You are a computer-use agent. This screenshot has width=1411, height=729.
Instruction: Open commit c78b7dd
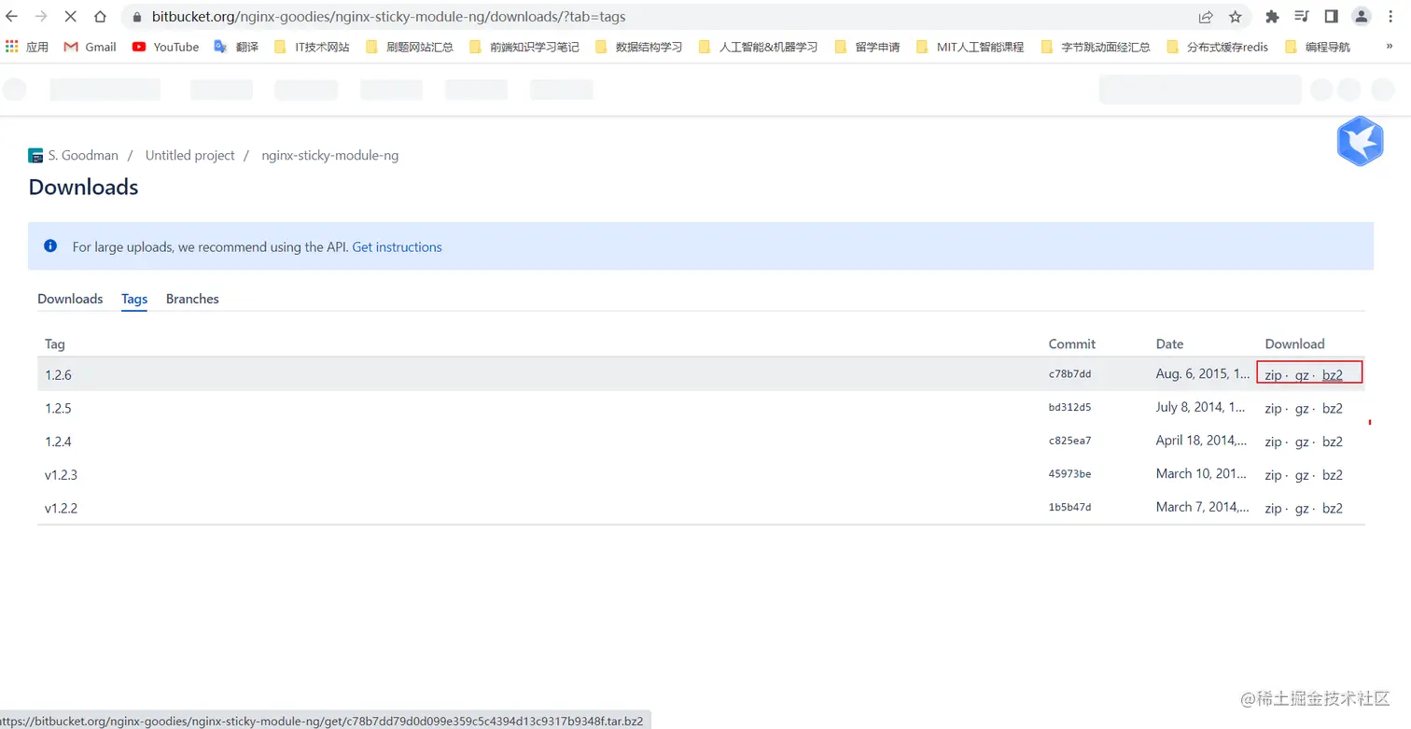[1069, 374]
